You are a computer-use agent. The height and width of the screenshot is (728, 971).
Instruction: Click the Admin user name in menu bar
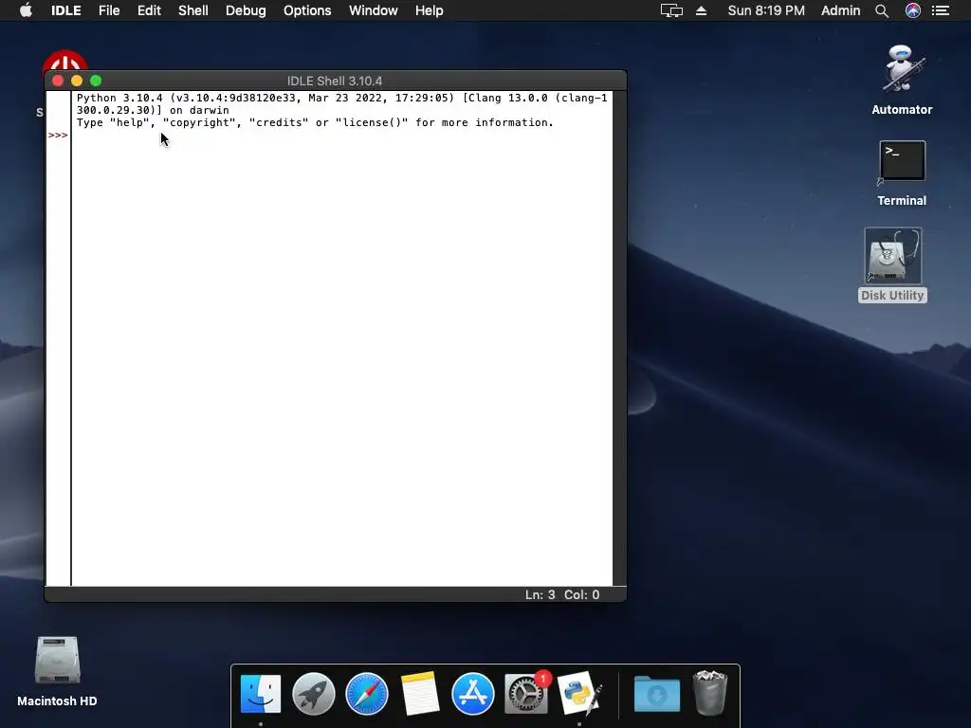[x=840, y=10]
